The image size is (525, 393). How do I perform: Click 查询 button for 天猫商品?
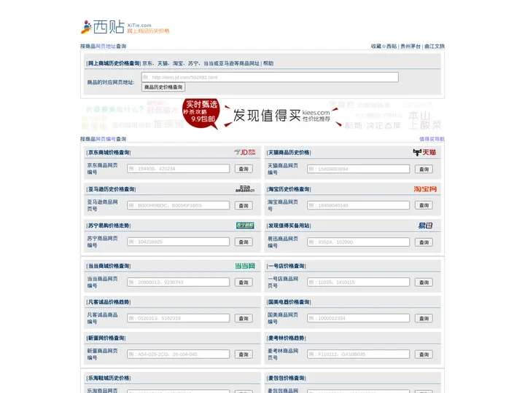point(424,169)
